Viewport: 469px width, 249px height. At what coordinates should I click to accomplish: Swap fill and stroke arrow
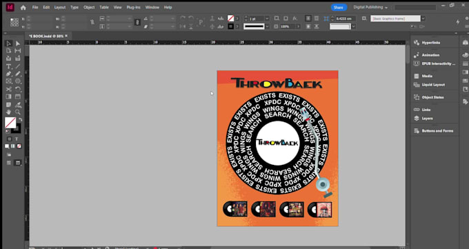click(x=20, y=119)
